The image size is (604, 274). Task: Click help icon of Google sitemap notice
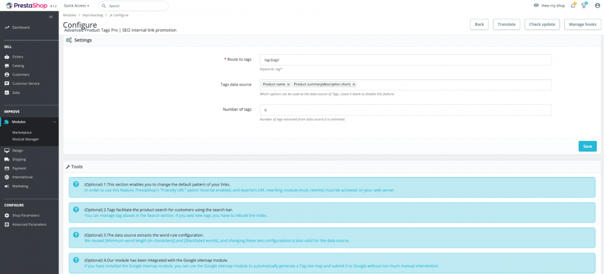tap(76, 260)
